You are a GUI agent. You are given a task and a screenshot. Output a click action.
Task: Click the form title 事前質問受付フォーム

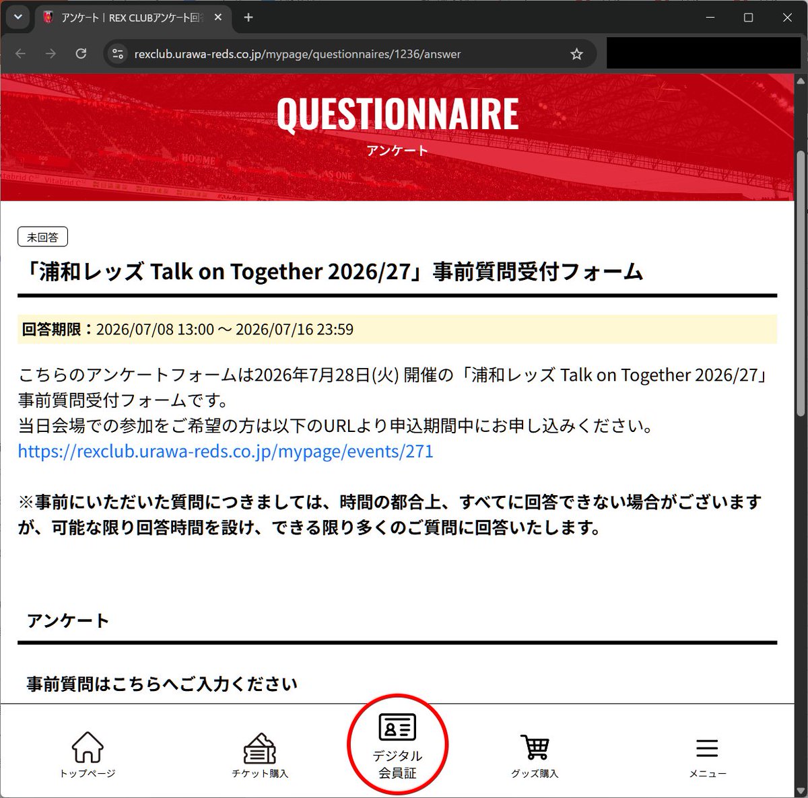pyautogui.click(x=331, y=272)
